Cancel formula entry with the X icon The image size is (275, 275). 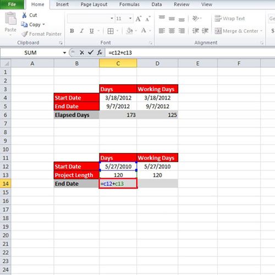(x=82, y=53)
